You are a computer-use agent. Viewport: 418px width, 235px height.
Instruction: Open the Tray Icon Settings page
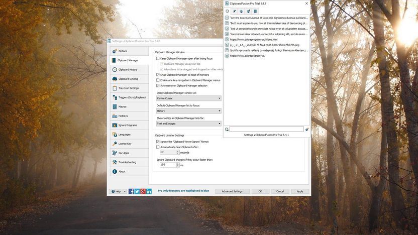pos(129,88)
